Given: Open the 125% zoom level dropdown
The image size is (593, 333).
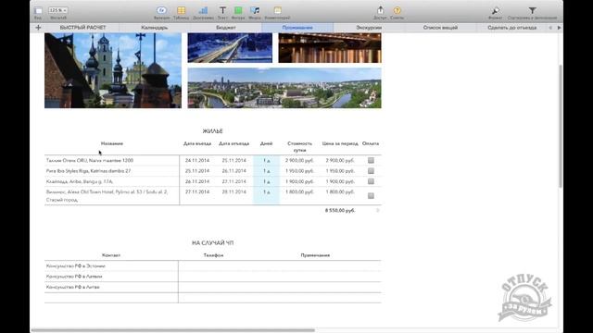Looking at the screenshot, I should (x=57, y=10).
